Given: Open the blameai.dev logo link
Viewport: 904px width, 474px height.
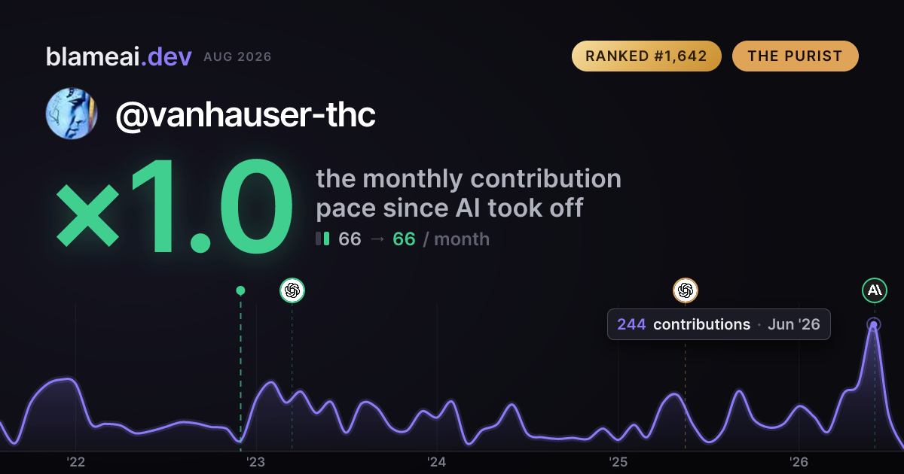Looking at the screenshot, I should [x=119, y=56].
